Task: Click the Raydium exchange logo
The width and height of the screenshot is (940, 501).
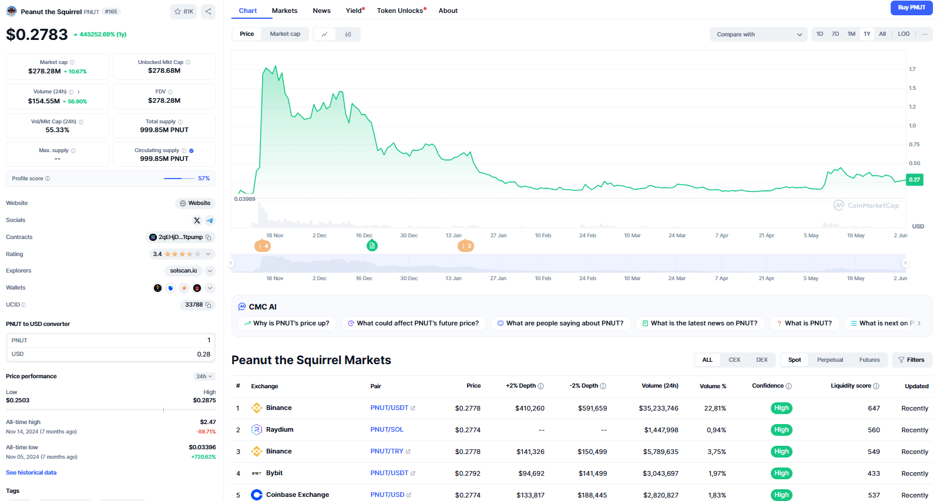Action: 257,430
